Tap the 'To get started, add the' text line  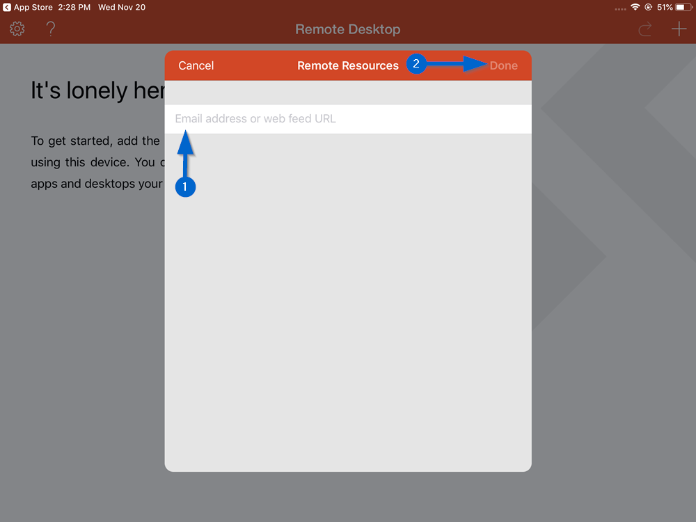point(95,141)
